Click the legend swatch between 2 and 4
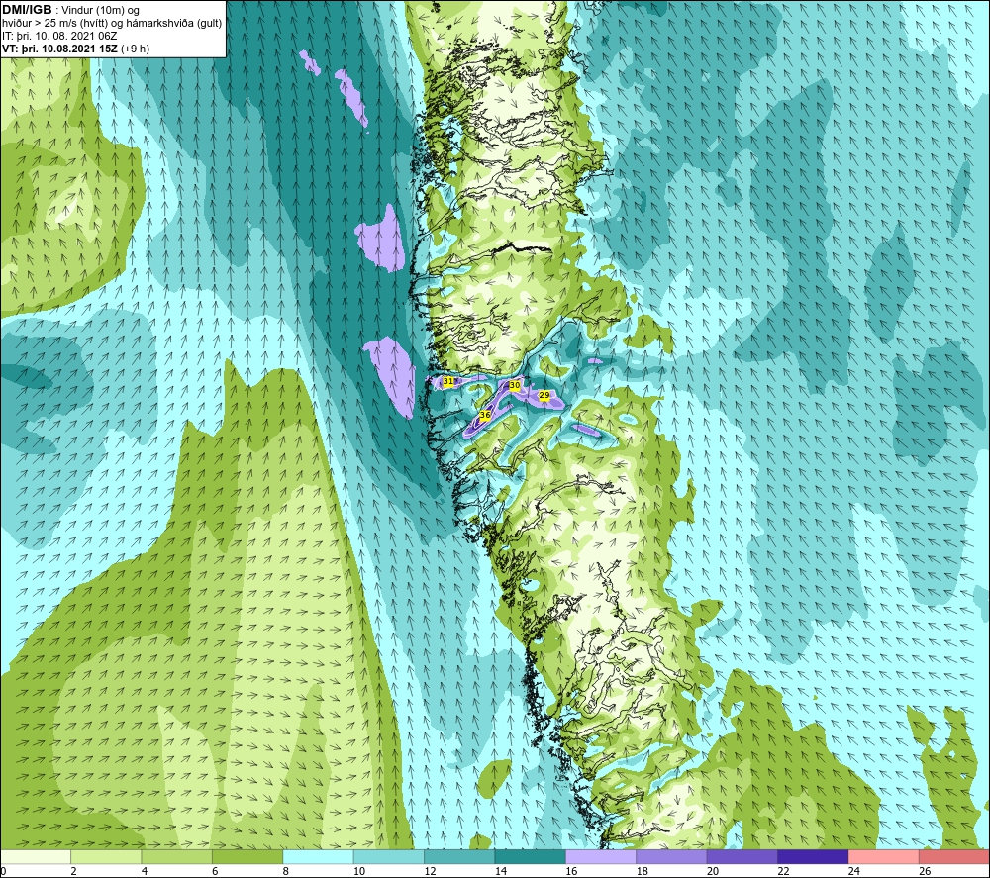The width and height of the screenshot is (990, 878). (x=106, y=856)
